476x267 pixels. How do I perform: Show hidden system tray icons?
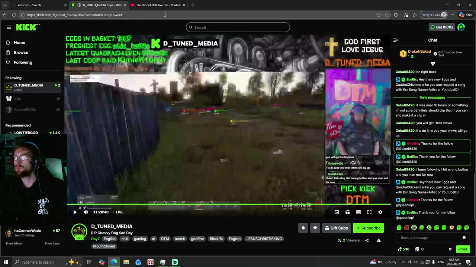click(403, 262)
